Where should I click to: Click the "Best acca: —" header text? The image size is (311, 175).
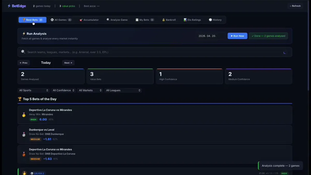coord(91,6)
